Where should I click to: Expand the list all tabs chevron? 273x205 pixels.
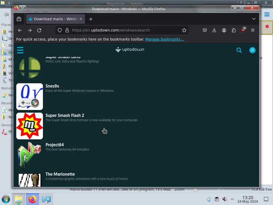(254, 19)
